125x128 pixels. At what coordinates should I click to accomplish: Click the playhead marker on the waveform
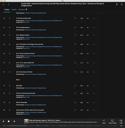[26, 126]
